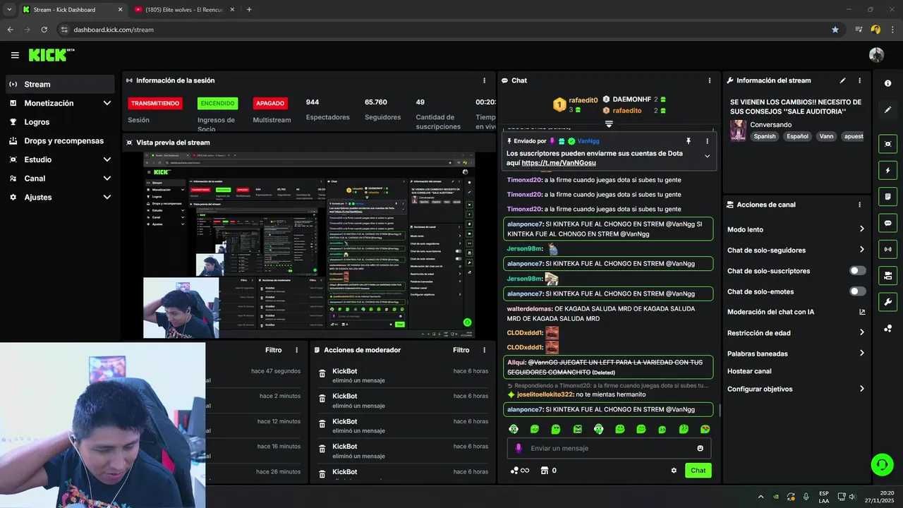Click the stream preview video thumbnail
Viewport: 903px width, 508px height.
[309, 245]
